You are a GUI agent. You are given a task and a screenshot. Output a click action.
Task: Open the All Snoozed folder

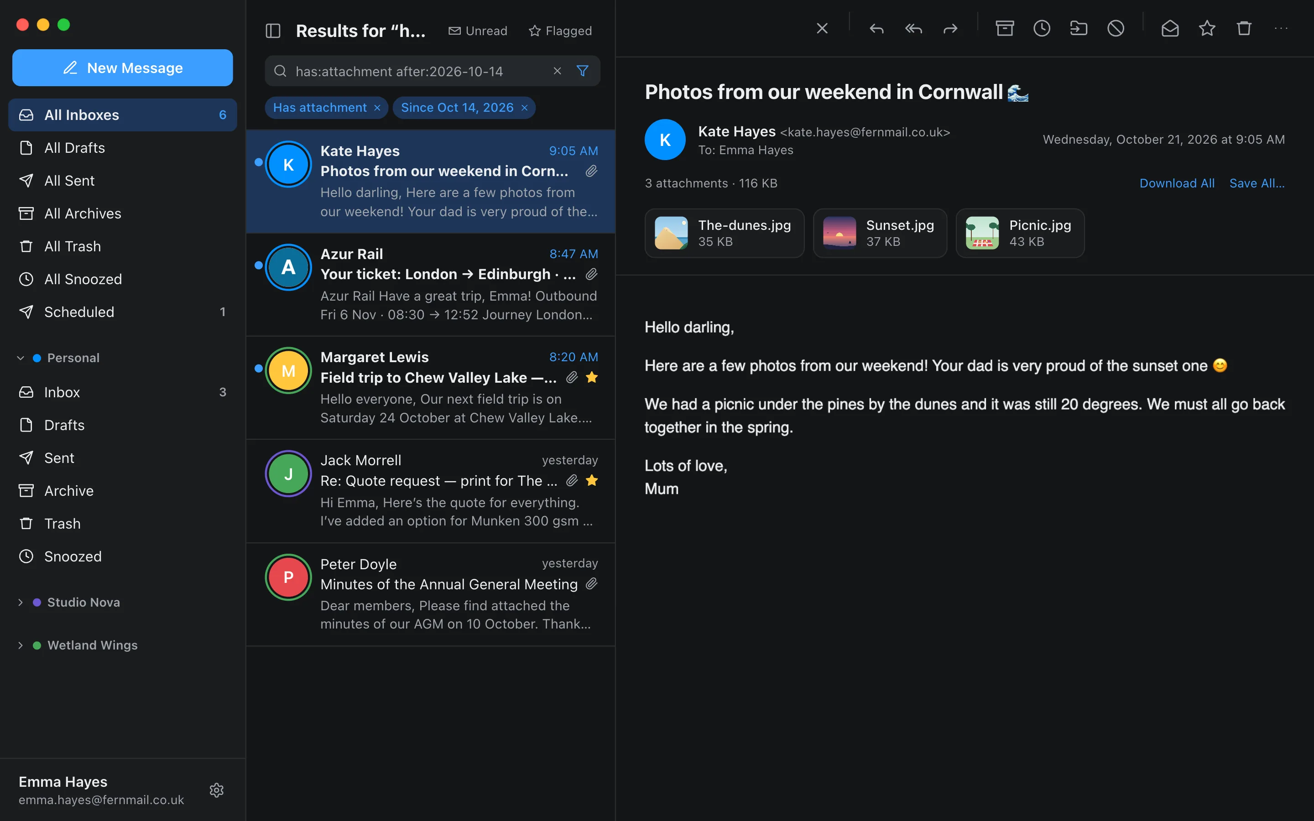[123, 280]
